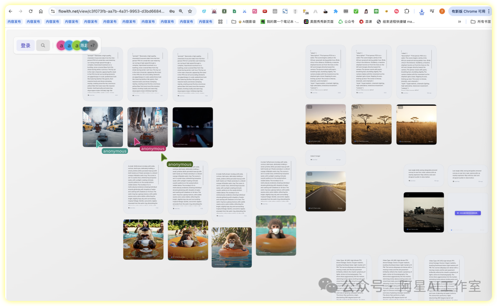Open the AI图影音 bookmark folder

tap(243, 21)
